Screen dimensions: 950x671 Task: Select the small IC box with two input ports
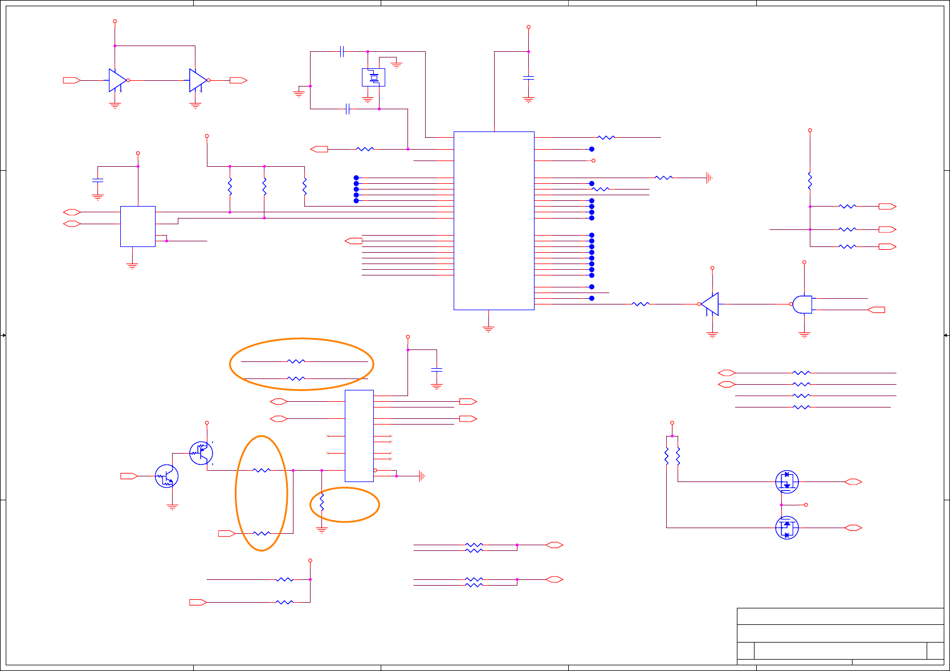[x=138, y=227]
